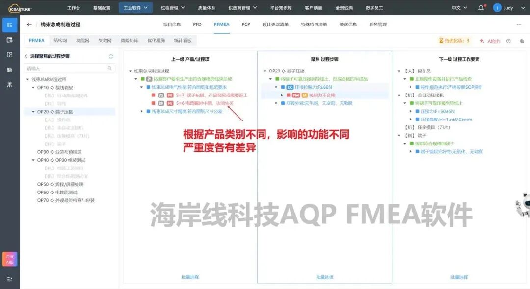Viewport: 530px width, 289px height.
Task: Click the AI创作 sparkle button
Action: pos(490,41)
